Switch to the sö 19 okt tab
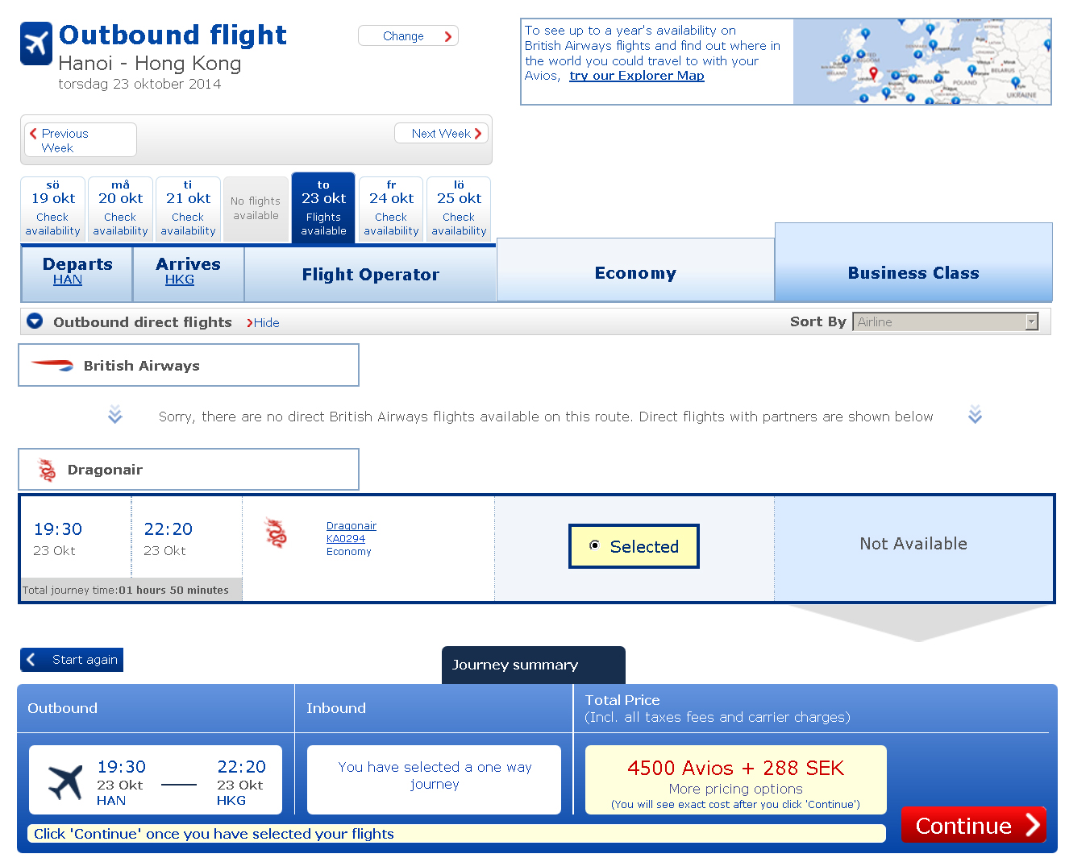Viewport: 1065px width, 858px height. click(52, 208)
